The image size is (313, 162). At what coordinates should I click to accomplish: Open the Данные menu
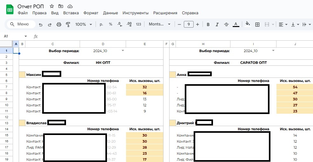click(x=110, y=13)
